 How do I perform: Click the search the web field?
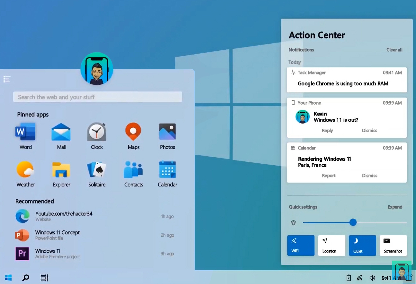click(x=97, y=97)
